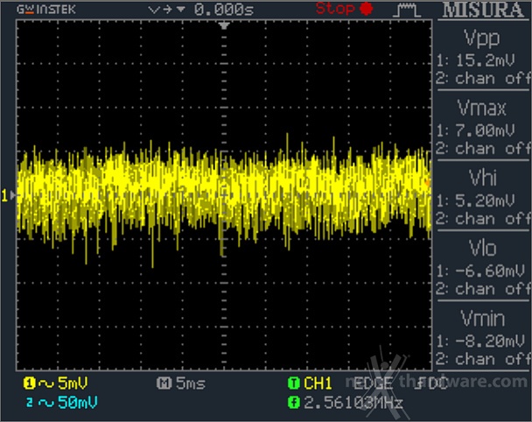The image size is (532, 422).
Task: Click the Vmin value -8.20mV
Action: pyautogui.click(x=490, y=341)
